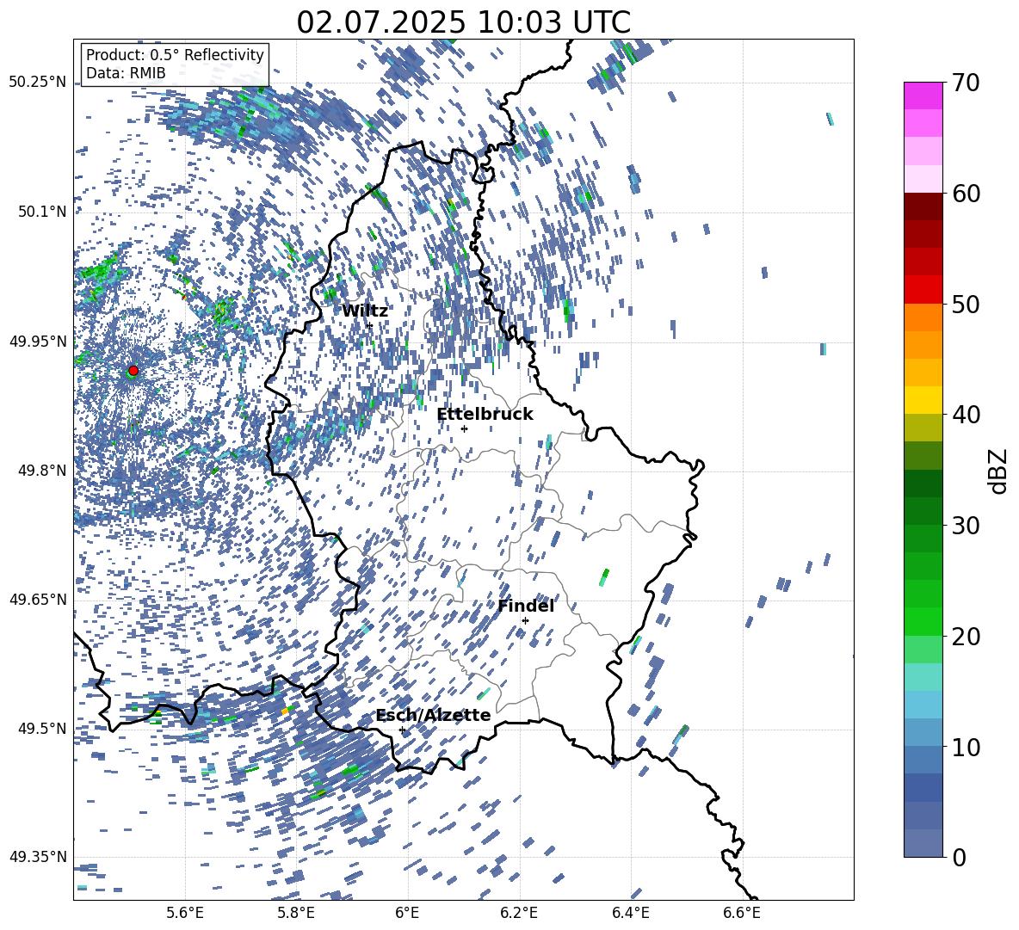1019x930 pixels.
Task: Click the Esch/Alzette city label
Action: [433, 716]
